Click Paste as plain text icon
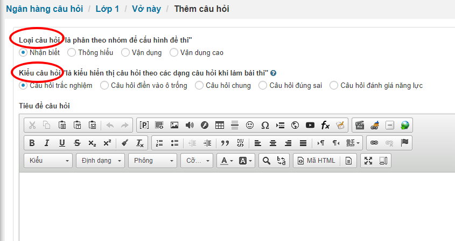The width and height of the screenshot is (455, 241). coord(77,125)
